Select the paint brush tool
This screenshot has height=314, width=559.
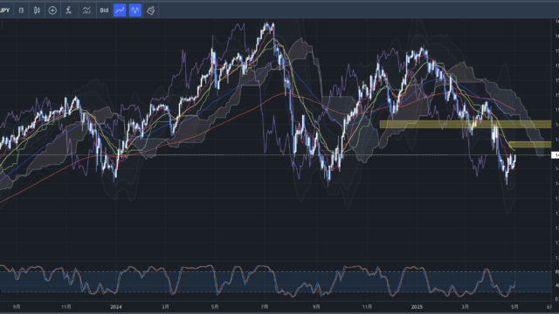pos(151,10)
